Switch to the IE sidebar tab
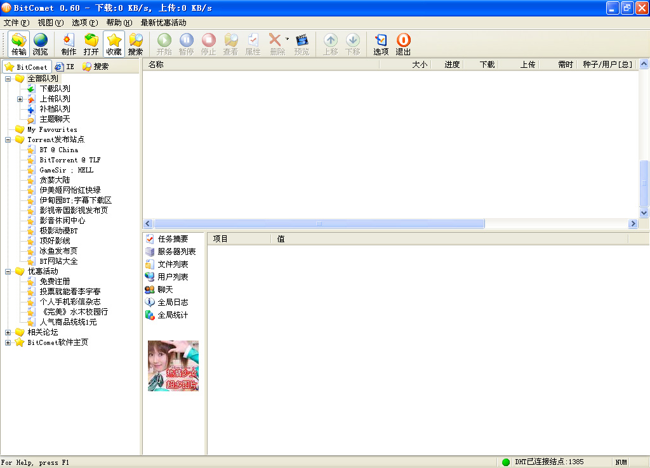This screenshot has width=650, height=468. point(65,67)
